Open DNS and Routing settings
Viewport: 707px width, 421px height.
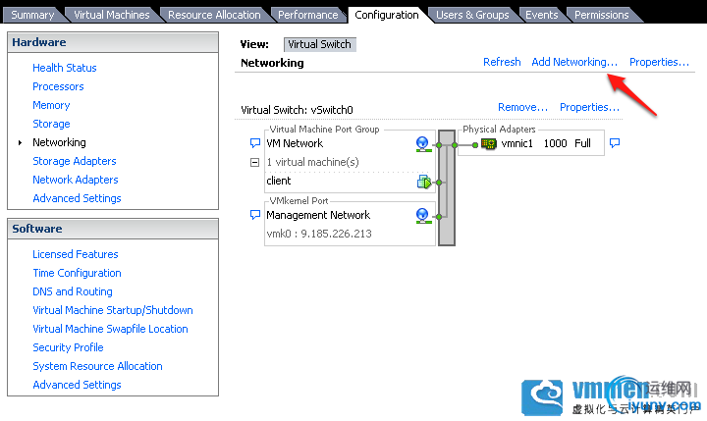click(73, 291)
